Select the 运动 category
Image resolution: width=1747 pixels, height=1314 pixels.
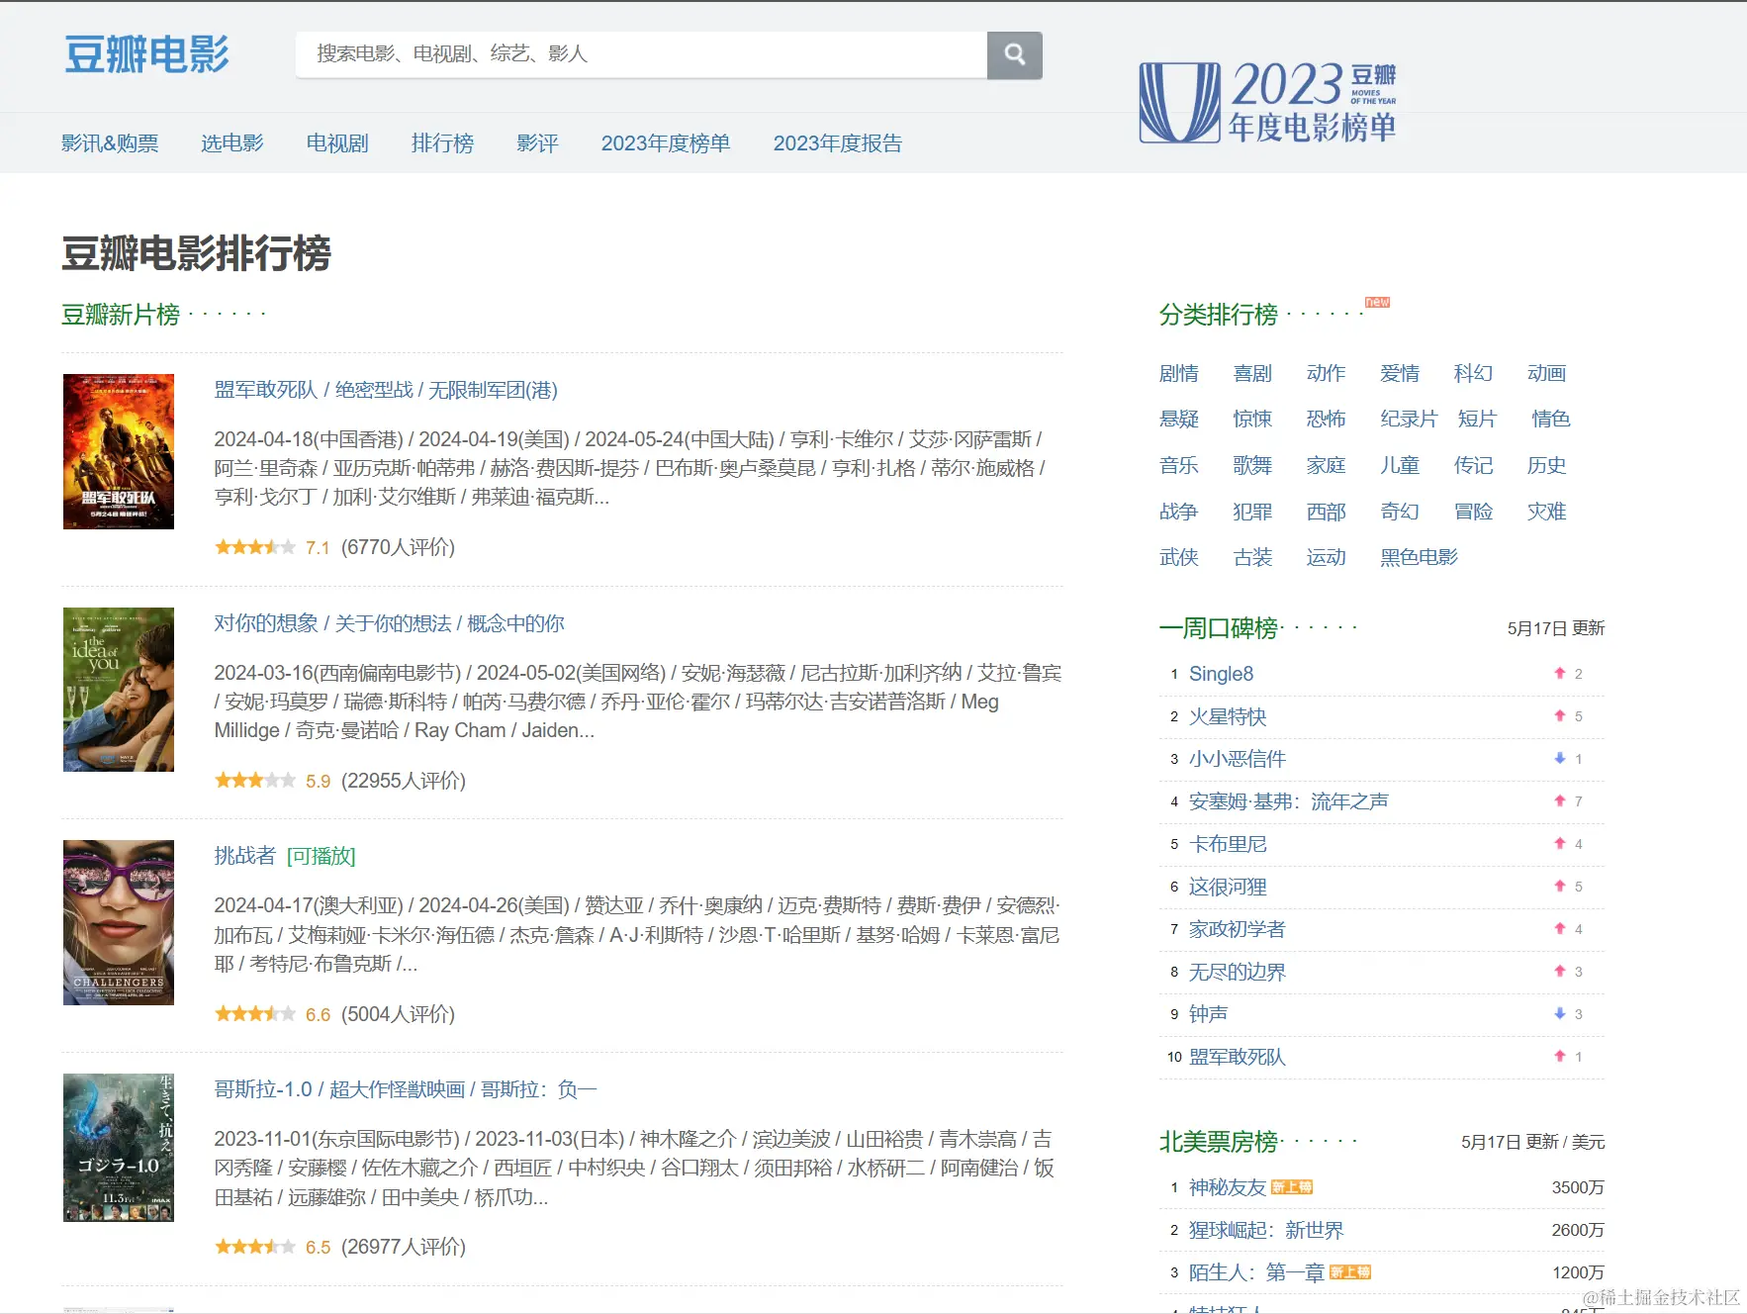1326,557
